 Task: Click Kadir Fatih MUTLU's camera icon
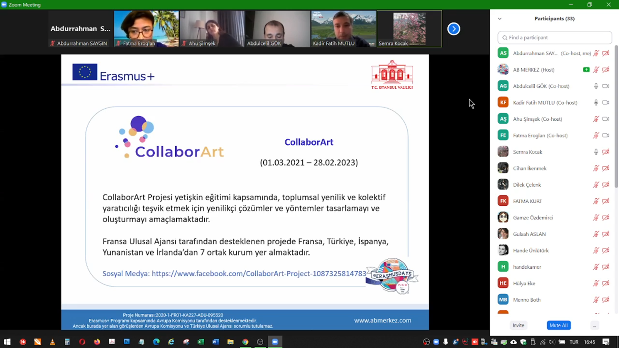[x=606, y=102]
